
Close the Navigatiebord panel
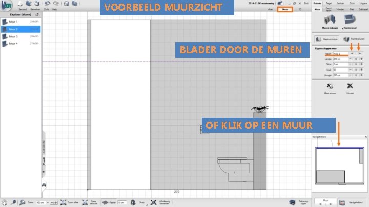click(366, 137)
